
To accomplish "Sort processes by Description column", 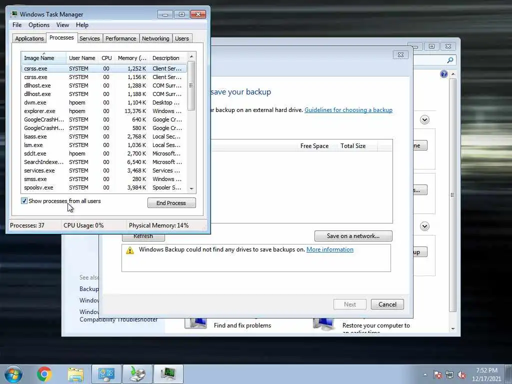I will 168,58.
